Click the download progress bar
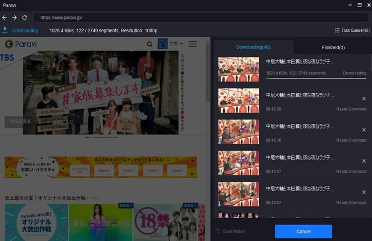The width and height of the screenshot is (372, 241). 316,78
